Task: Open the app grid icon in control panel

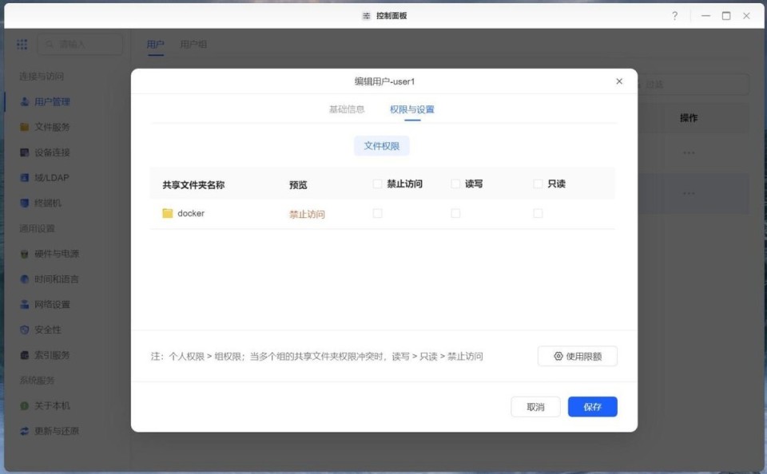Action: point(22,45)
